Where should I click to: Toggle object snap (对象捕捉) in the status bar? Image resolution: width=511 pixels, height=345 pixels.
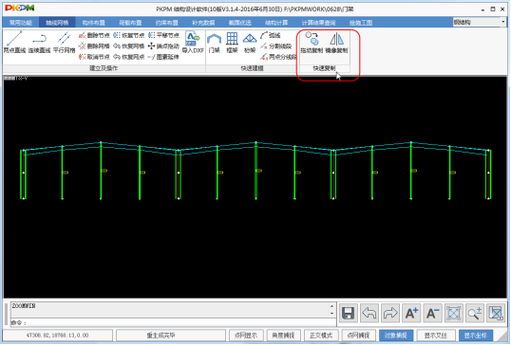tap(396, 336)
